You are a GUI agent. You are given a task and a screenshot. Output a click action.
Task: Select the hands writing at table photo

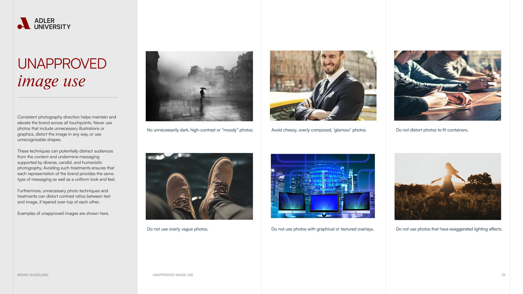point(447,85)
